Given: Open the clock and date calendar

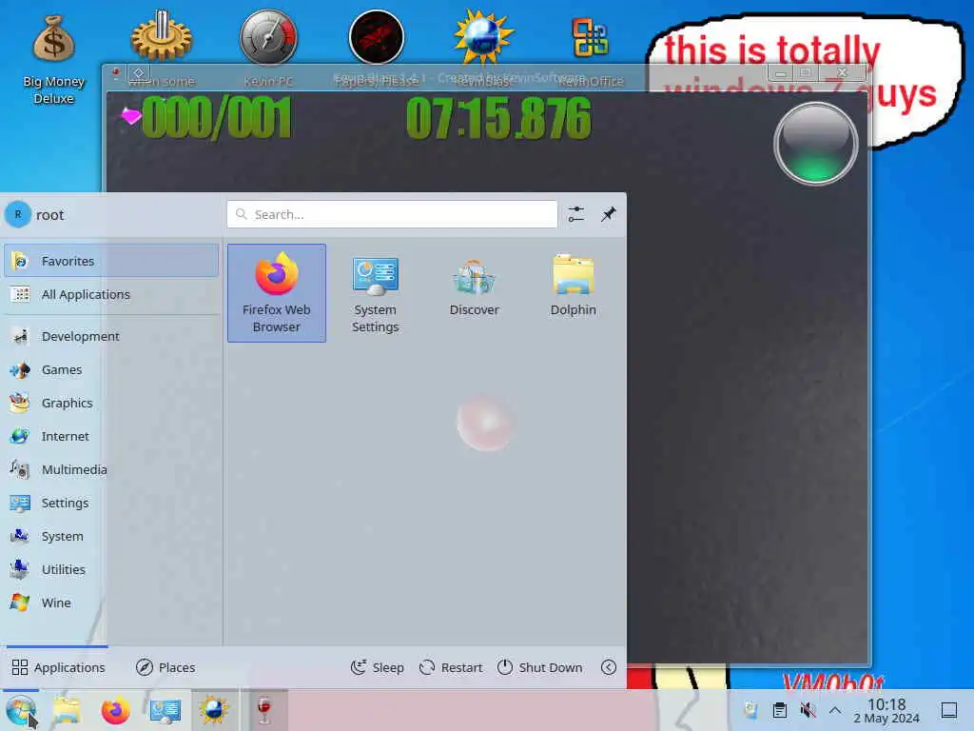Looking at the screenshot, I should [x=886, y=710].
